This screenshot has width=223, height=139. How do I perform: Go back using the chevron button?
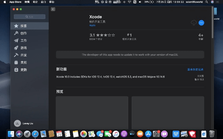point(53,9)
